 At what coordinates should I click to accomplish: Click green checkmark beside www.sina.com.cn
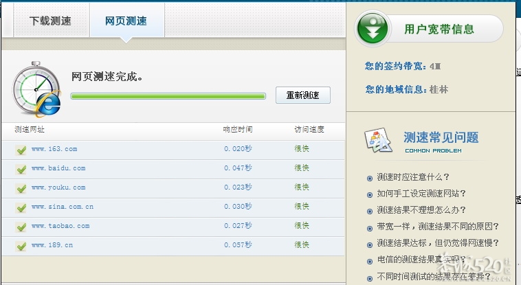21,207
